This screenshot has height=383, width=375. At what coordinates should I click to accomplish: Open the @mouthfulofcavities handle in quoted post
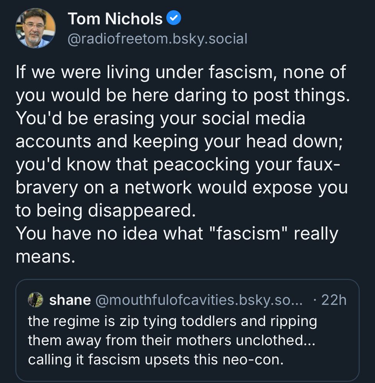coord(198,300)
